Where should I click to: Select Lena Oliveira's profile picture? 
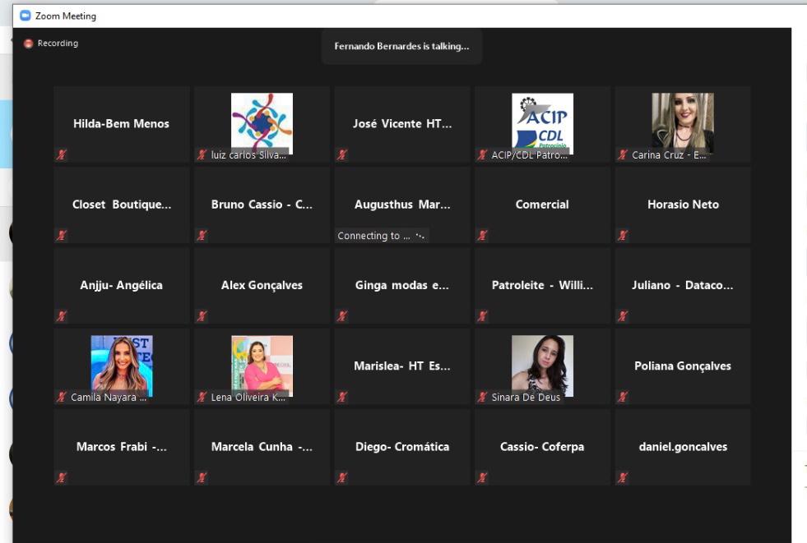(x=262, y=364)
